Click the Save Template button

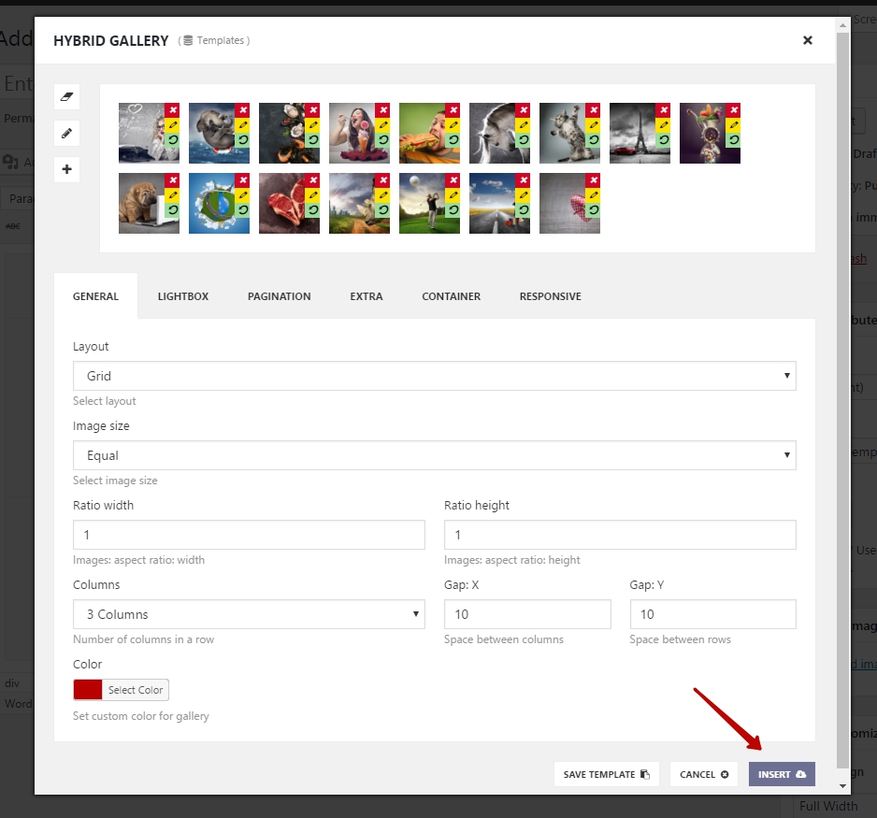pyautogui.click(x=606, y=774)
